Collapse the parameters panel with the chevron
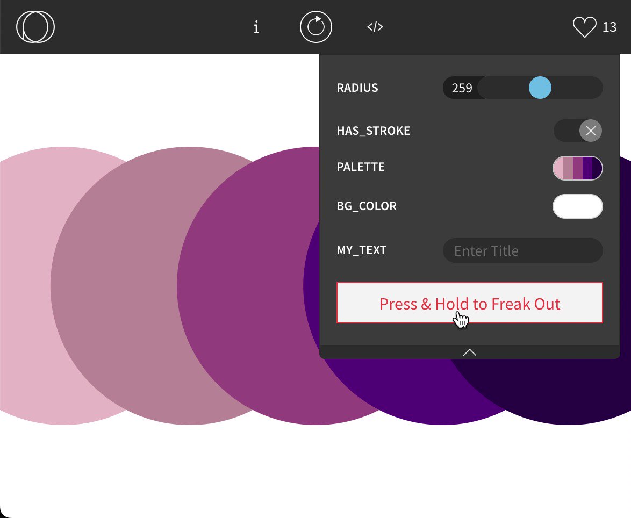631x518 pixels. click(469, 352)
